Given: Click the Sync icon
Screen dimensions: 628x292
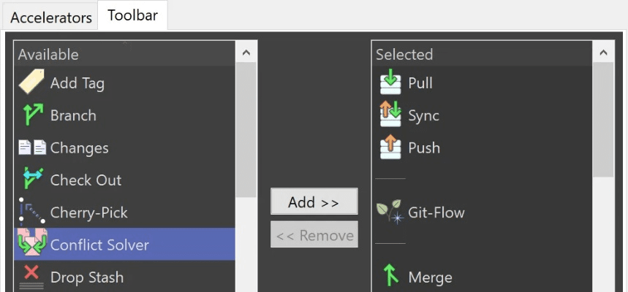Looking at the screenshot, I should (390, 115).
